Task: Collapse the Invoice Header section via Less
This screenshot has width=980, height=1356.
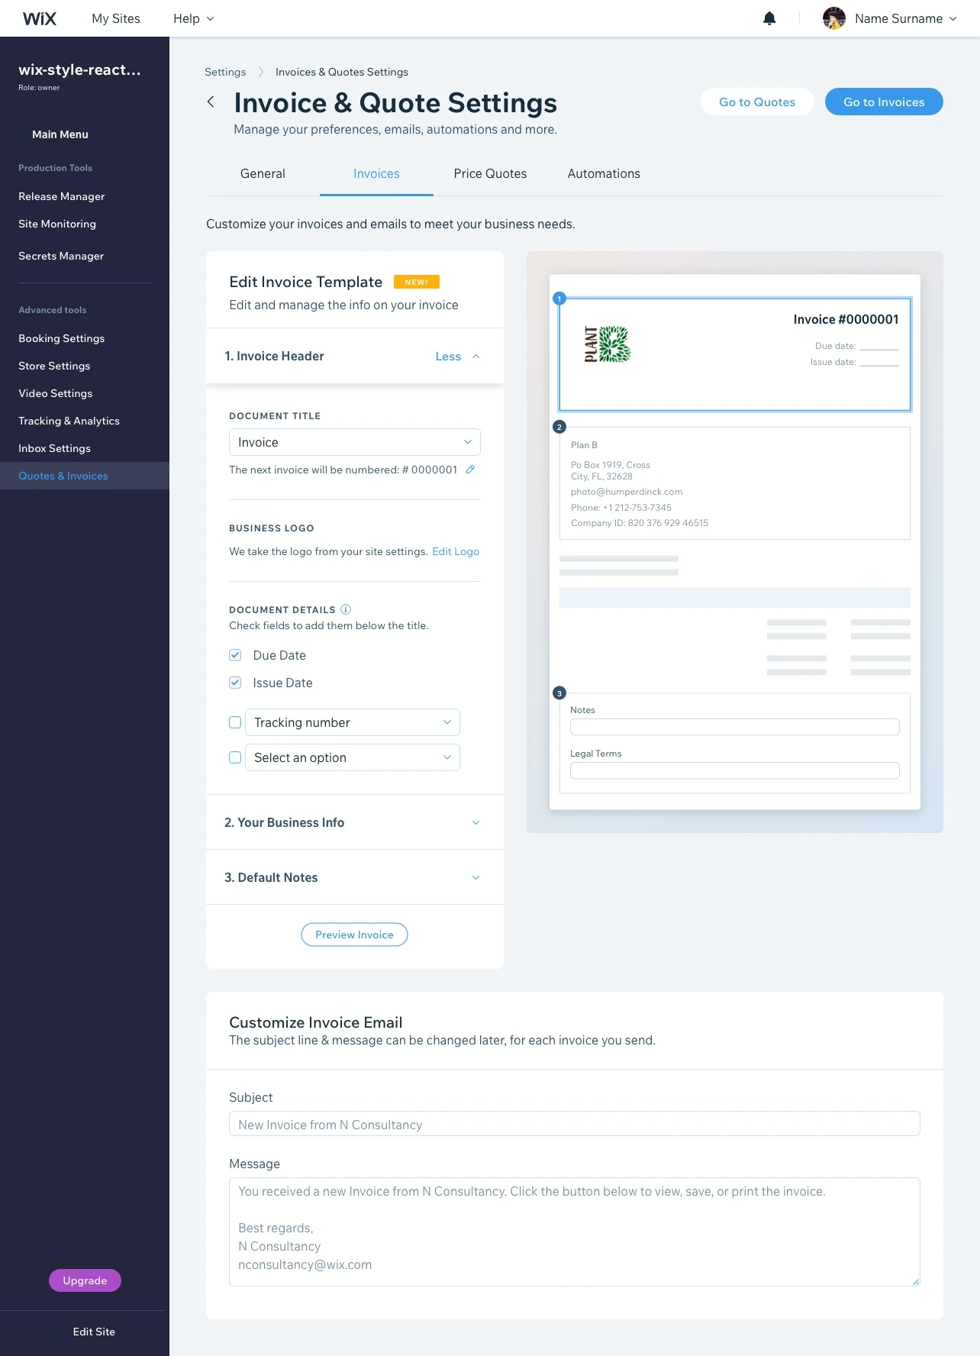Action: point(457,357)
